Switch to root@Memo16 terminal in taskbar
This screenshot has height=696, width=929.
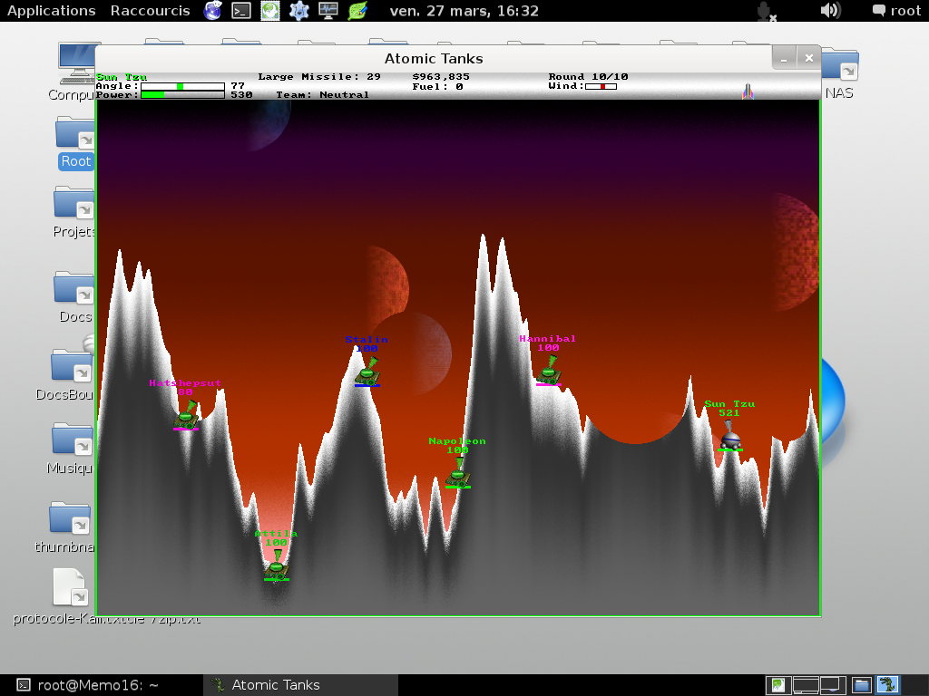(88, 685)
